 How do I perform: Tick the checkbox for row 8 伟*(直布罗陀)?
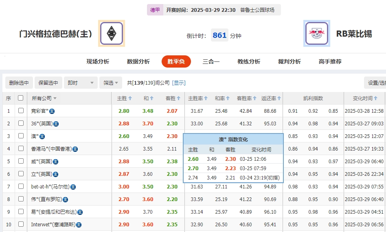click(x=21, y=199)
